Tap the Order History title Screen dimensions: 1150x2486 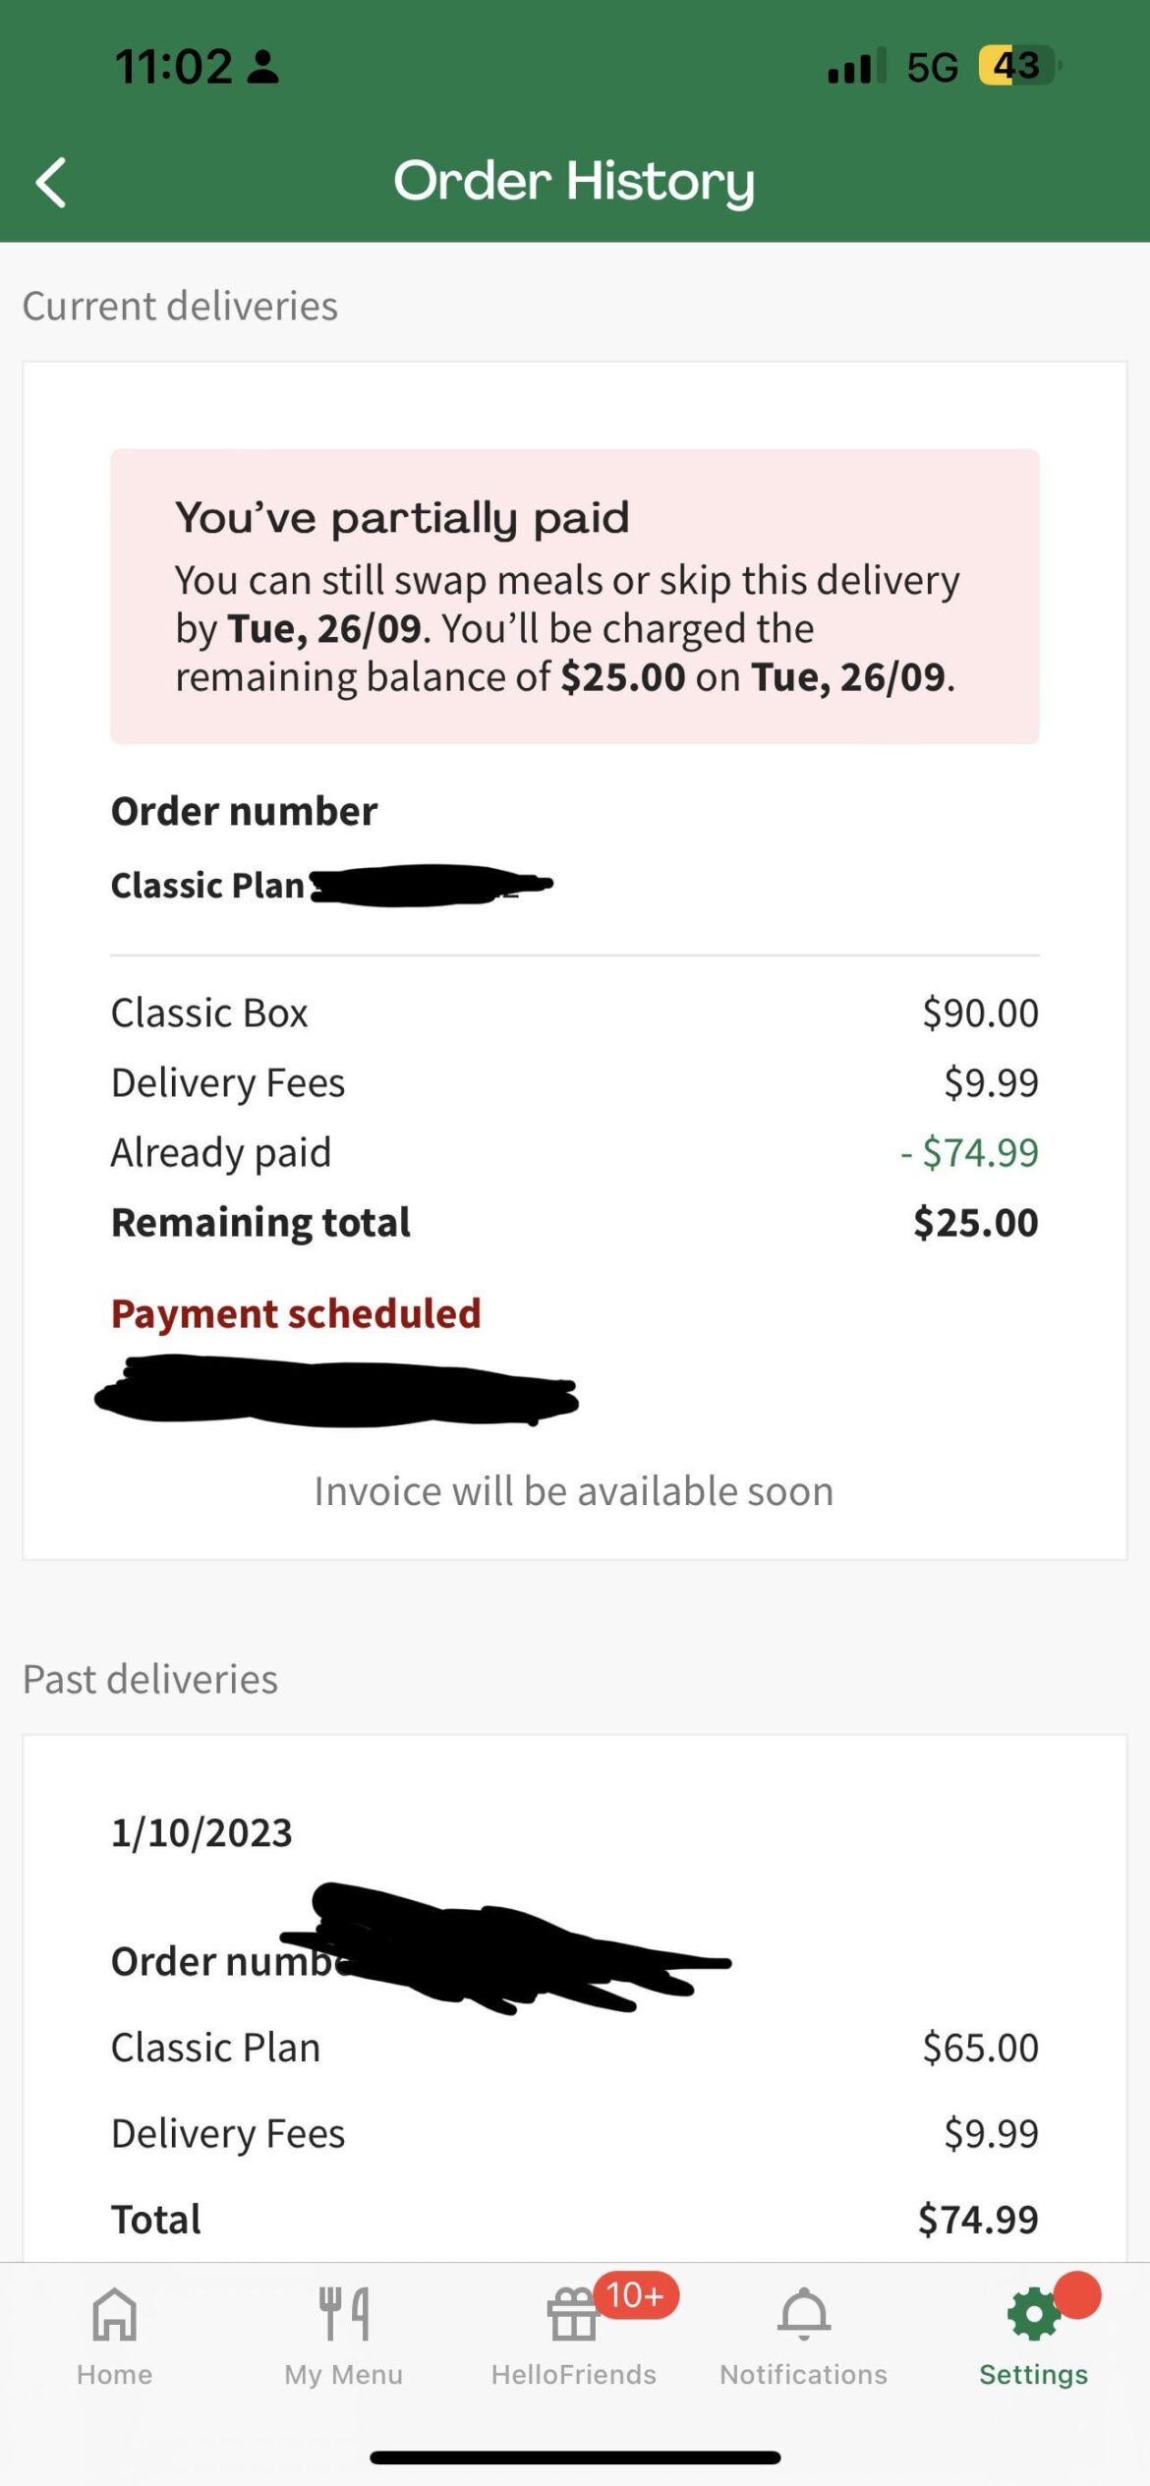[575, 181]
